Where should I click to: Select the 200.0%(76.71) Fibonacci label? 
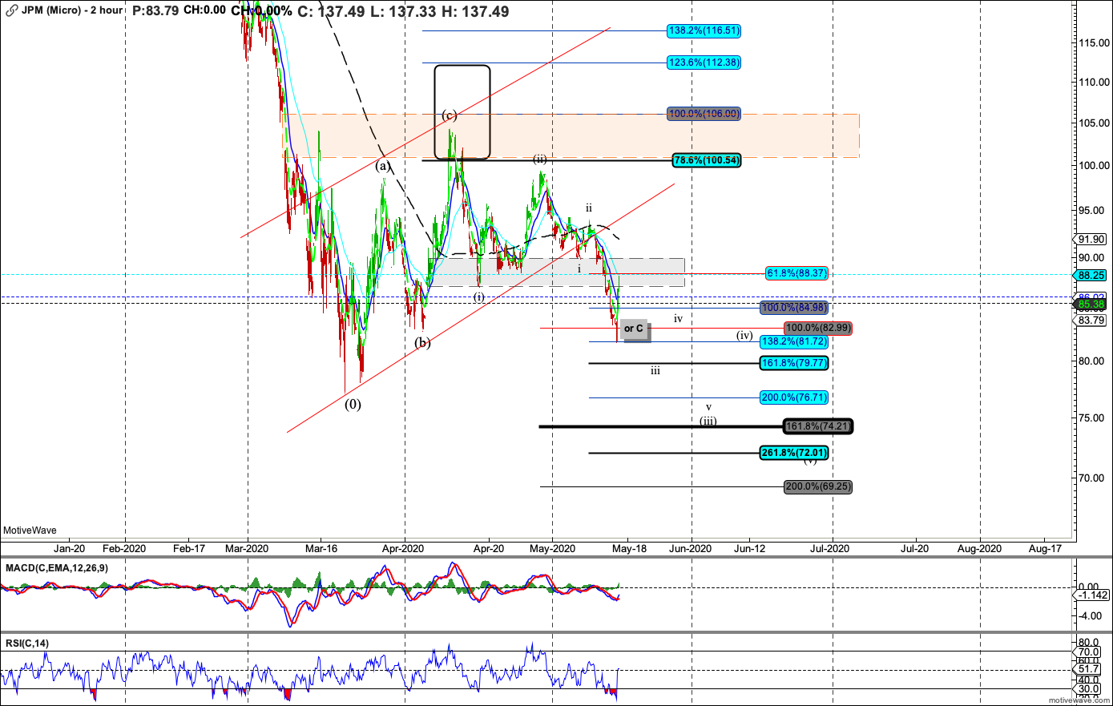tap(793, 397)
